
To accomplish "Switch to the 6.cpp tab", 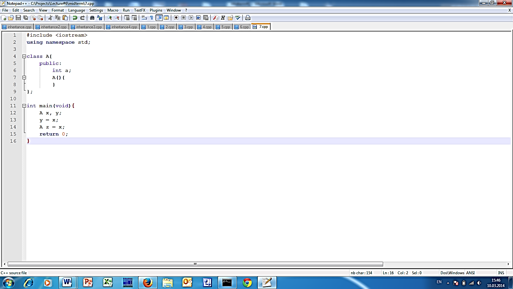I will (x=242, y=27).
